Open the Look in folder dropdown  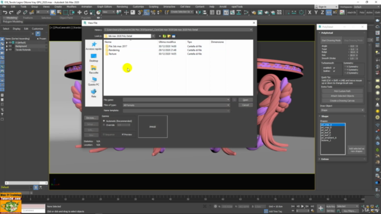pyautogui.click(x=154, y=36)
